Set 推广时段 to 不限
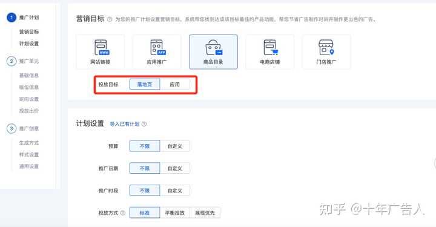The width and height of the screenshot is (436, 227). (145, 190)
